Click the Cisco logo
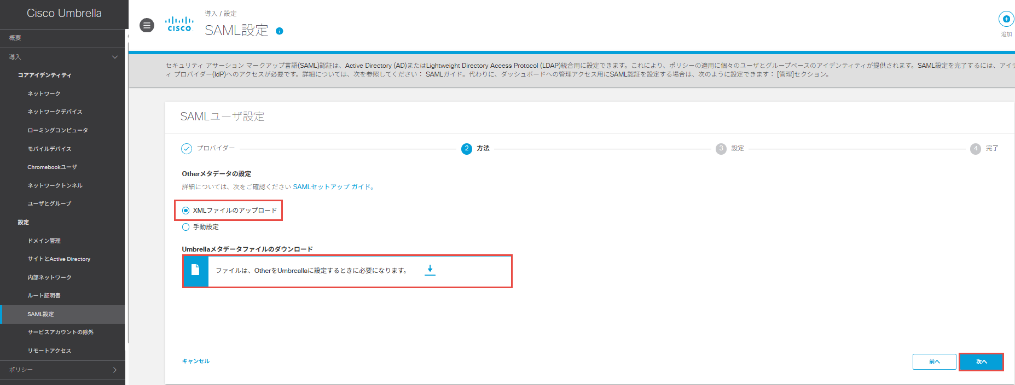The height and width of the screenshot is (385, 1015). point(179,25)
